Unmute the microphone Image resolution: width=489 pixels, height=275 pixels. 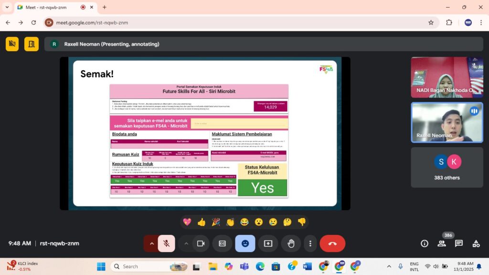[x=167, y=243]
